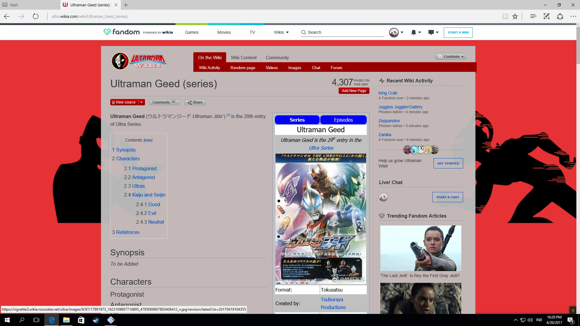Open Edge Hub lines icon
The height and width of the screenshot is (326, 580).
pos(533,16)
